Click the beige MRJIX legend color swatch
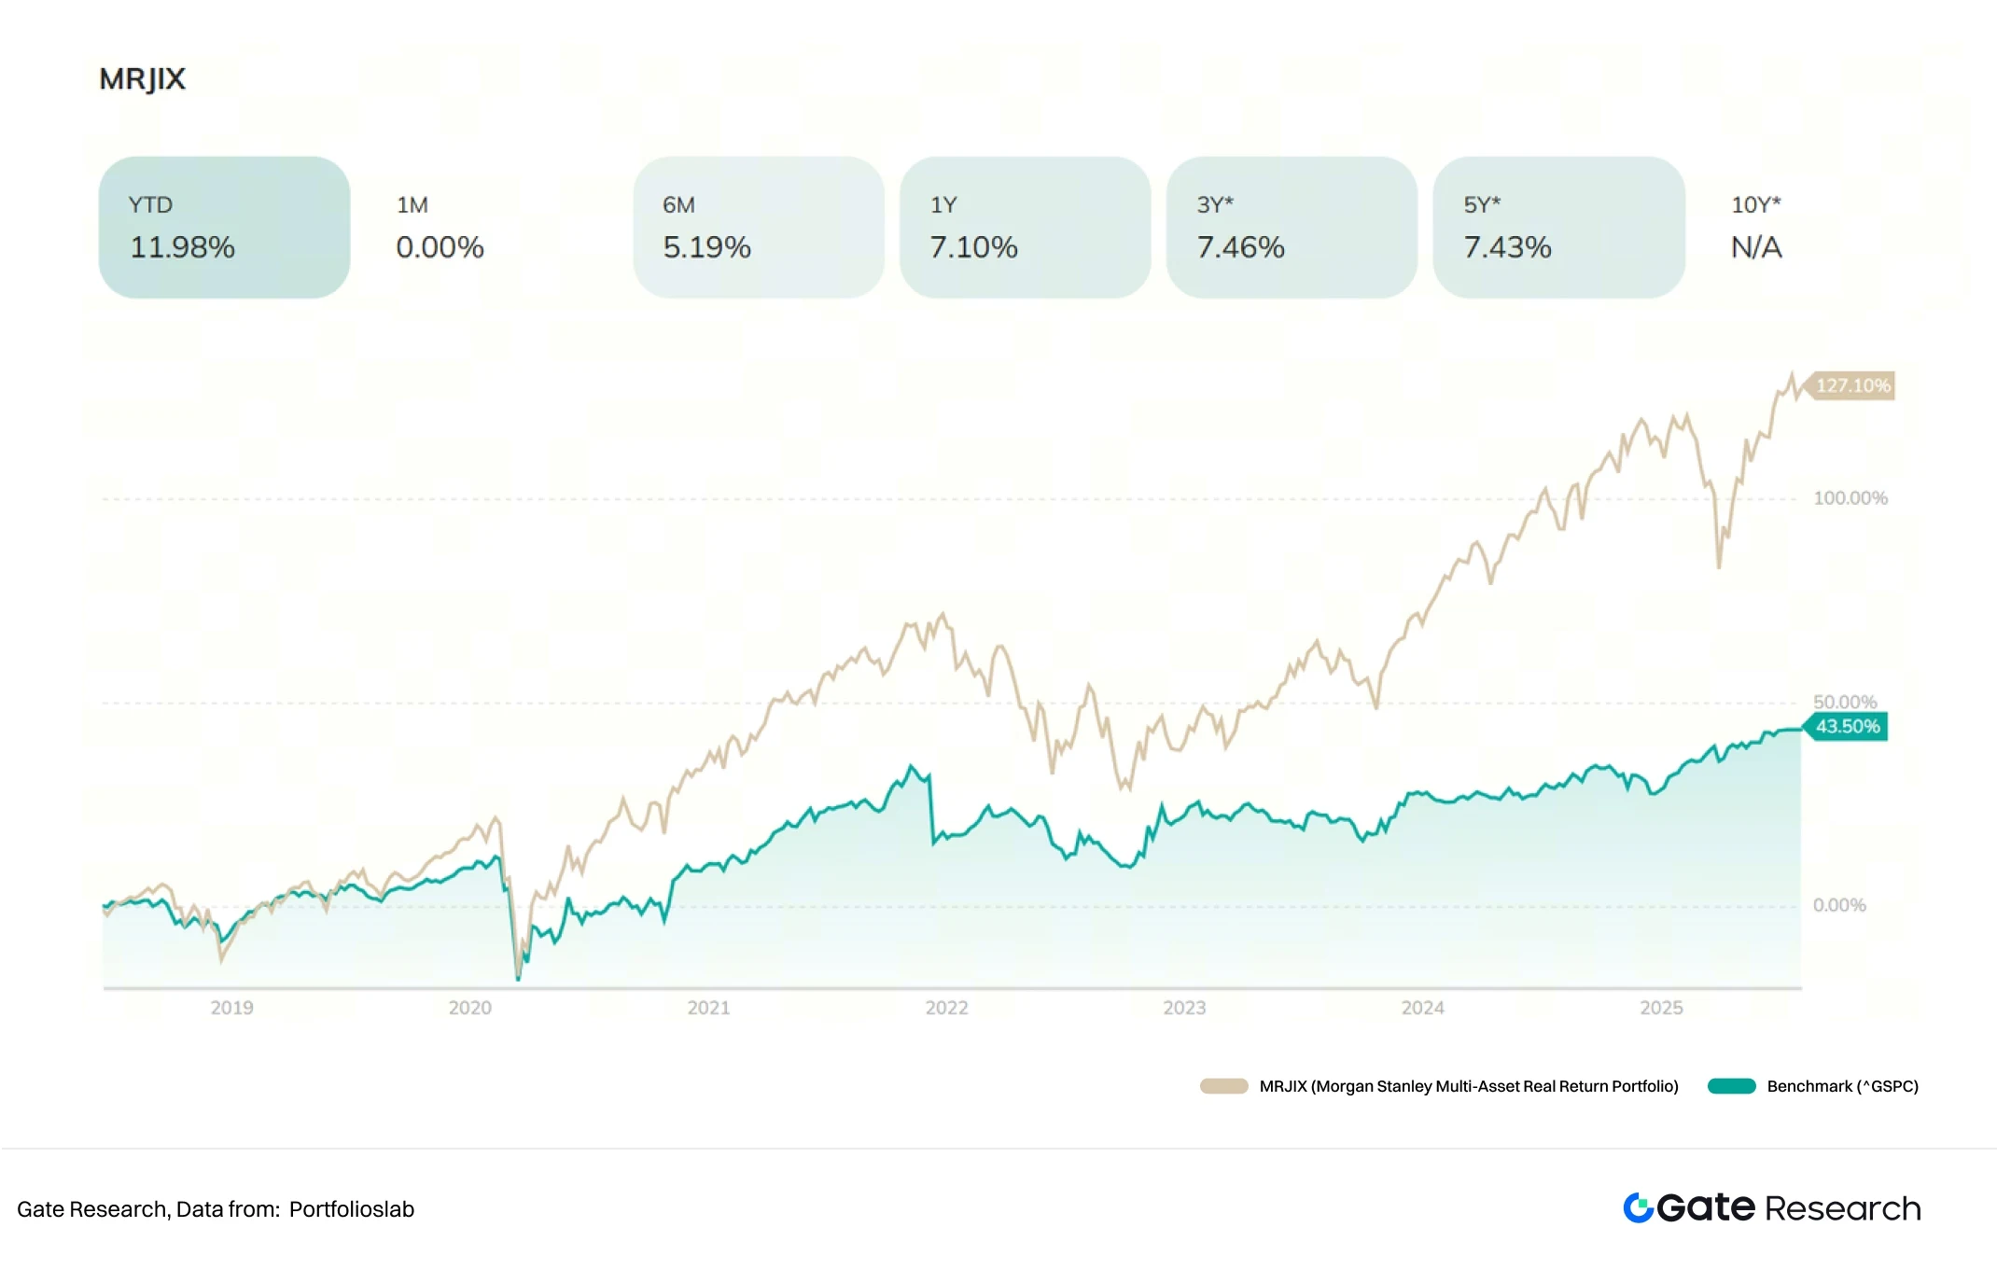This screenshot has width=1997, height=1269. pyautogui.click(x=1223, y=1086)
